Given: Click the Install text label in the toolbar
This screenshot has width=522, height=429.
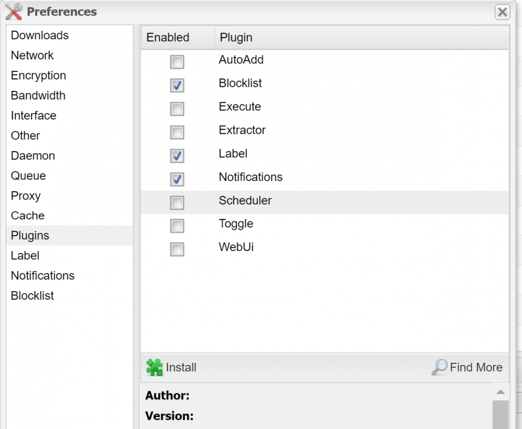Looking at the screenshot, I should [x=181, y=367].
